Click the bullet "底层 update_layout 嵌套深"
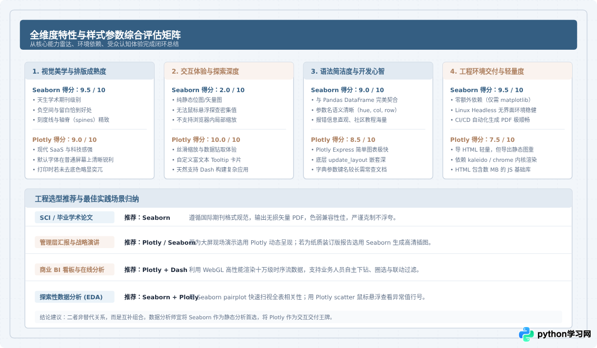 pyautogui.click(x=348, y=160)
